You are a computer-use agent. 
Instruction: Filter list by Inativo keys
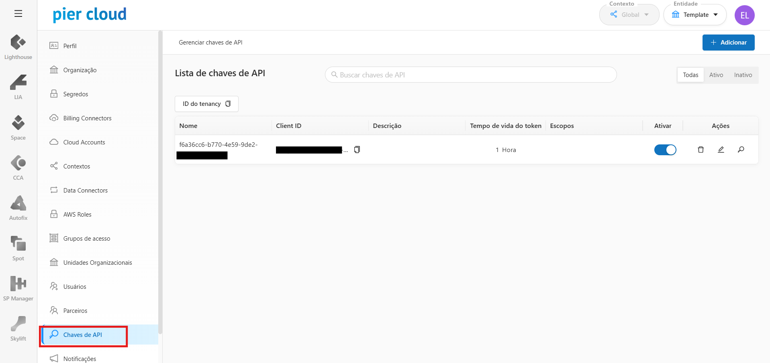coord(743,75)
